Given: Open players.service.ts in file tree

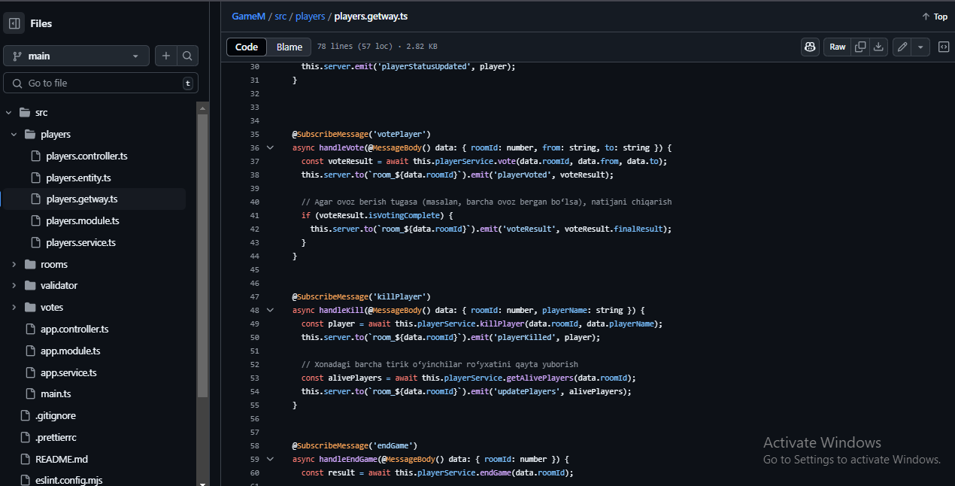Looking at the screenshot, I should click(x=81, y=242).
